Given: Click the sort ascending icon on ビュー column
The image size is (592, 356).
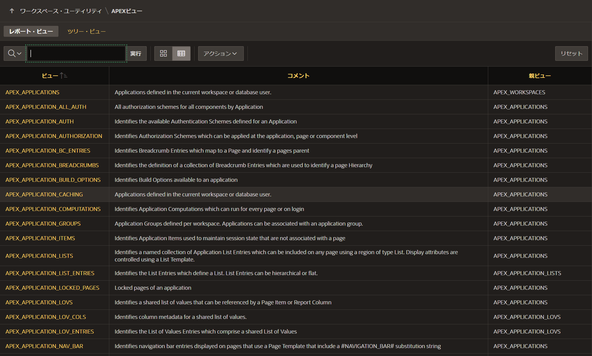Looking at the screenshot, I should (x=64, y=76).
